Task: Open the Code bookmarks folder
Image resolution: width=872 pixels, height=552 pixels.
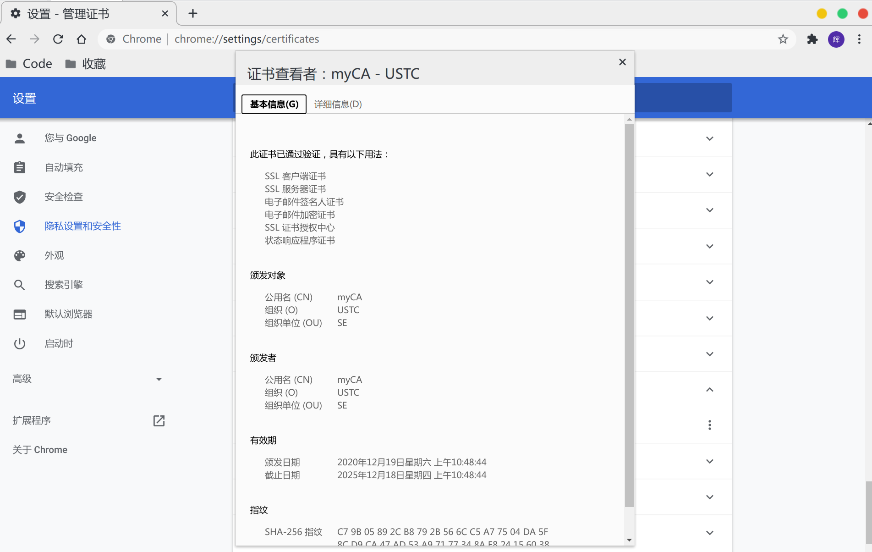Action: pyautogui.click(x=29, y=64)
